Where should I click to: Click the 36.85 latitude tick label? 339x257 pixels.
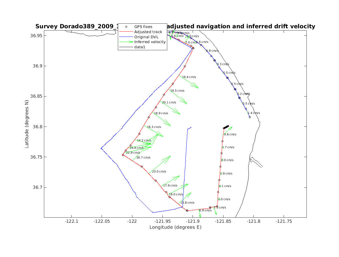pos(36,96)
